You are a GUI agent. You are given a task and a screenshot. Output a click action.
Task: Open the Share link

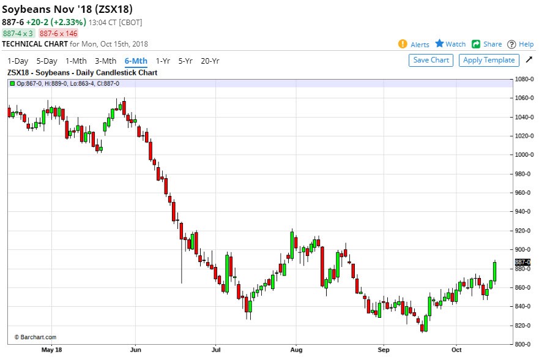[x=493, y=44]
